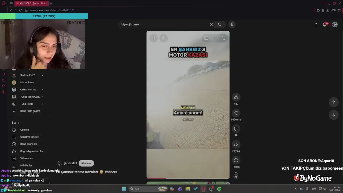This screenshot has height=193, width=343.
Task: Select the En Şanssız Motor browser tab
Action: (32, 3)
